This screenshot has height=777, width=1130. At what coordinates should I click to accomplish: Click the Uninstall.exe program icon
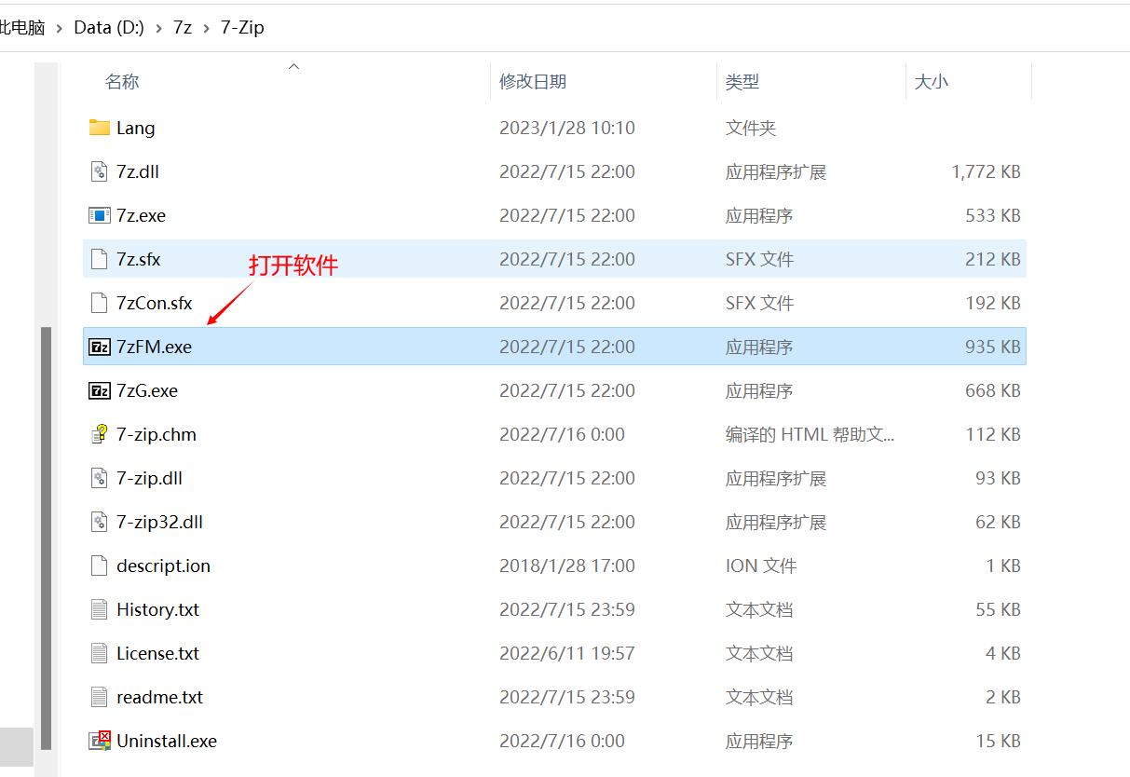coord(100,741)
